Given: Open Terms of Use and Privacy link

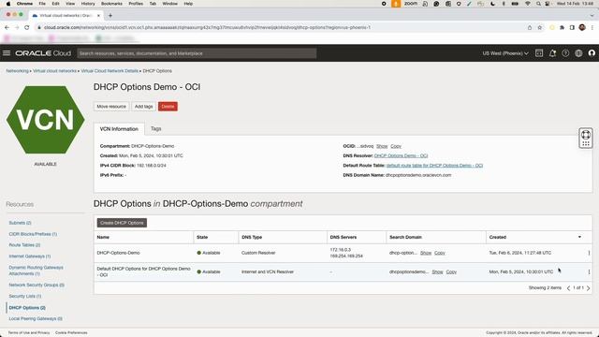Looking at the screenshot, I should click(x=29, y=333).
